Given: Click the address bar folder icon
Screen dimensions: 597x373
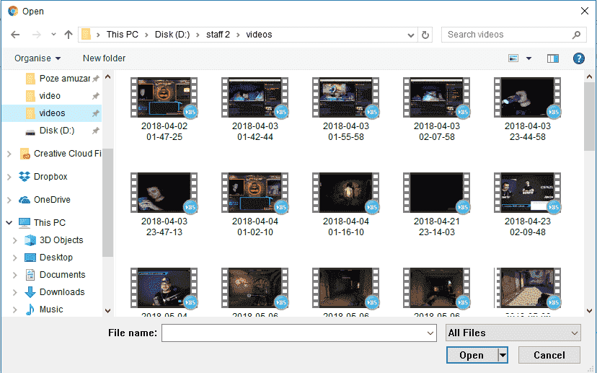Looking at the screenshot, I should (x=87, y=35).
